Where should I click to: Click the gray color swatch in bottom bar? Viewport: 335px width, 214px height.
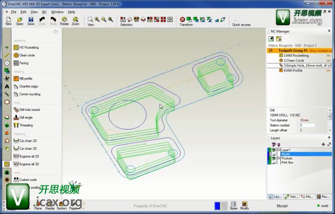pyautogui.click(x=224, y=206)
